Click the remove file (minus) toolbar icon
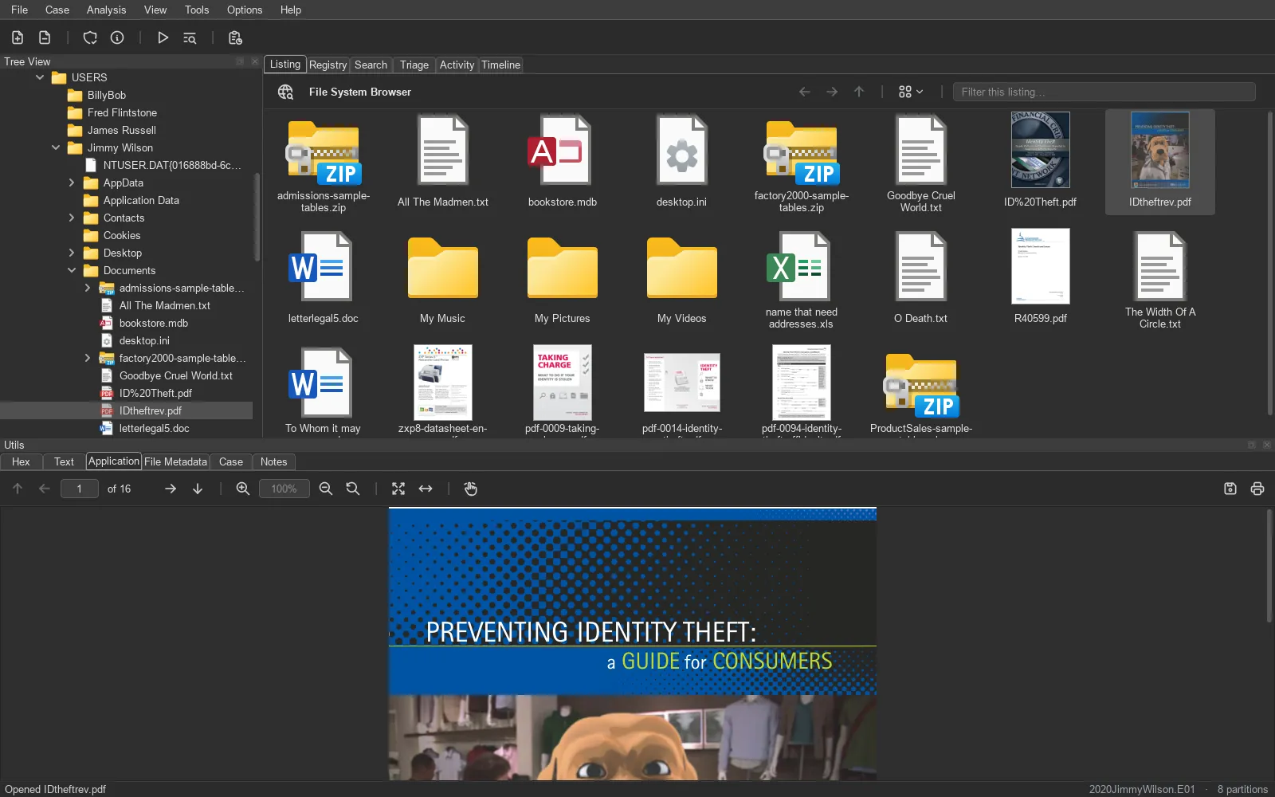 (x=45, y=37)
